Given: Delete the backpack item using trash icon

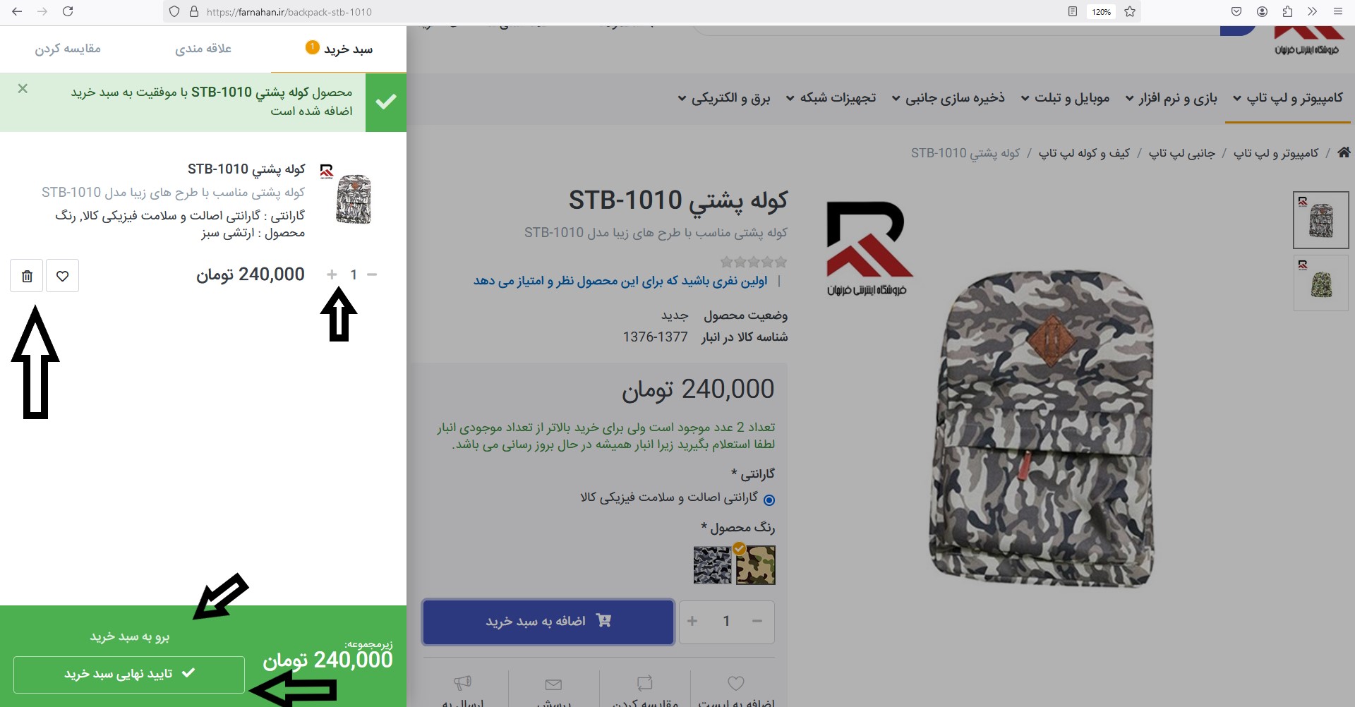Looking at the screenshot, I should point(27,276).
